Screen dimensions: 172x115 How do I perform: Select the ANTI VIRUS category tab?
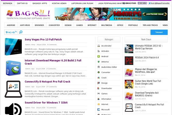tap(25, 25)
